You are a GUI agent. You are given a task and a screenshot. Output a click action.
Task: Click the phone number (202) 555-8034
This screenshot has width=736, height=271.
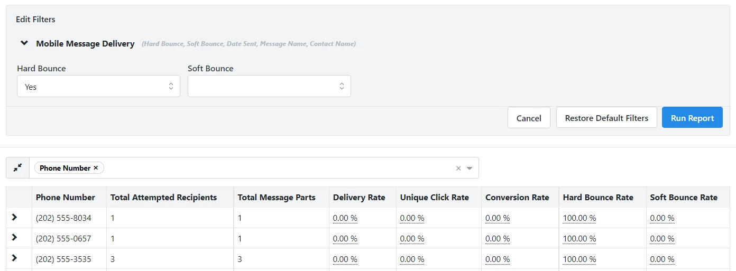(x=63, y=218)
